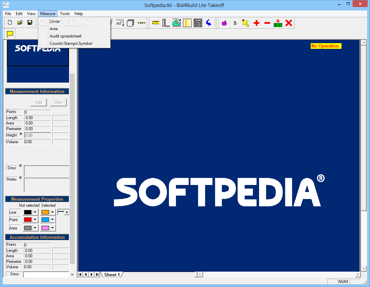Click the green marker beside Height
This screenshot has height=287, width=370.
tap(21, 134)
